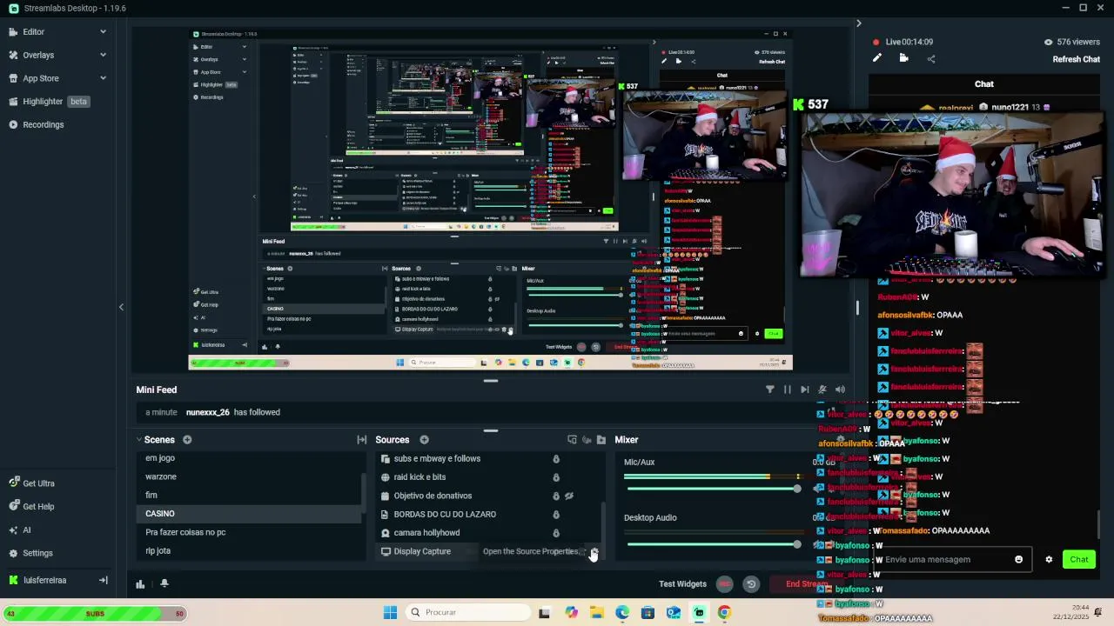Edit stream info with pencil icon

click(x=876, y=58)
